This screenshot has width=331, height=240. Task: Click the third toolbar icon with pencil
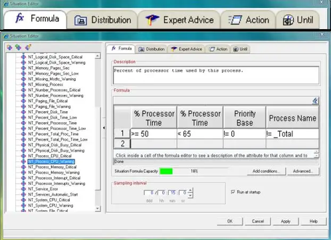(28, 47)
